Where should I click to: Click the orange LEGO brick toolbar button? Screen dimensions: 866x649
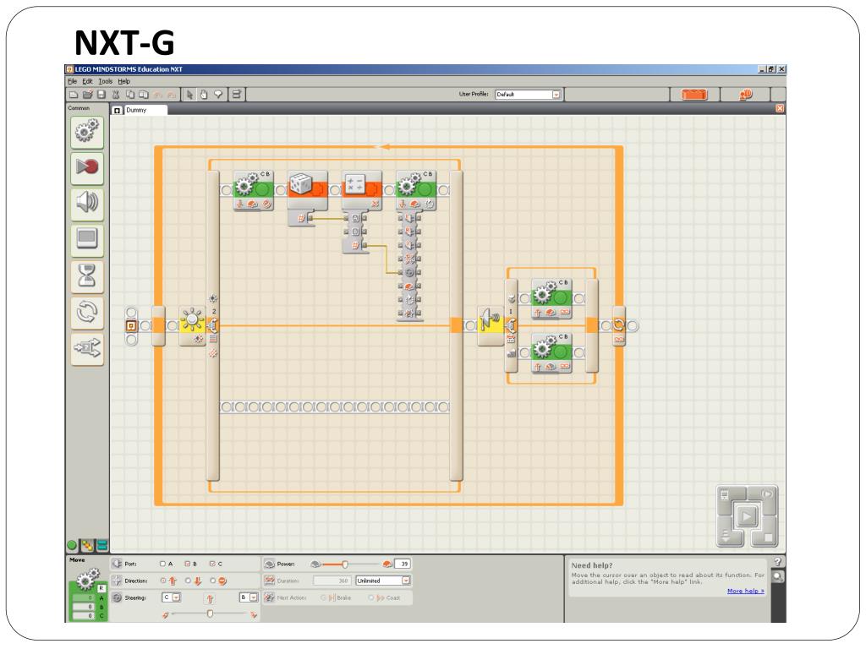[x=695, y=95]
